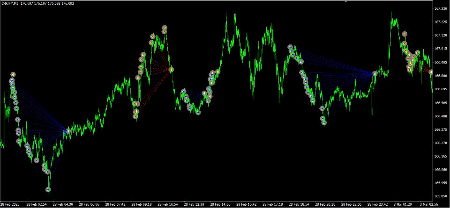
Task: Click the CHFJPY,M1 chart title text
Action: 10,3
